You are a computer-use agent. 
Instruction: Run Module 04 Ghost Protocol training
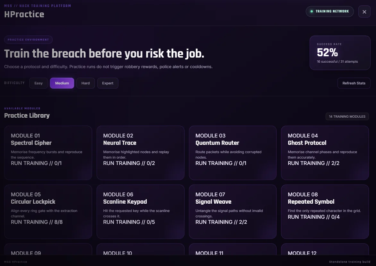pos(325,153)
